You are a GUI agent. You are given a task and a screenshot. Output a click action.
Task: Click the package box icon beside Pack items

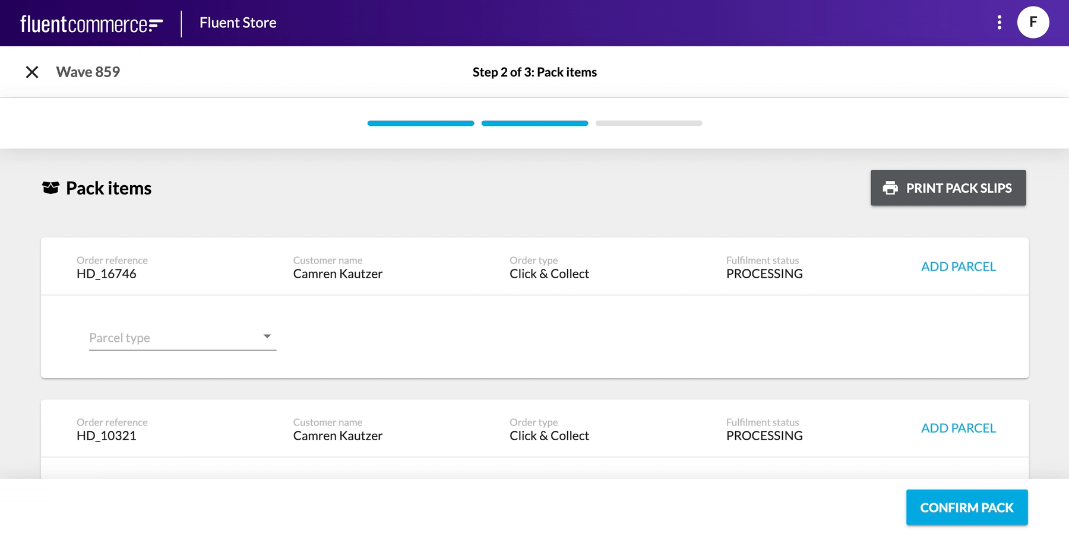(x=50, y=187)
